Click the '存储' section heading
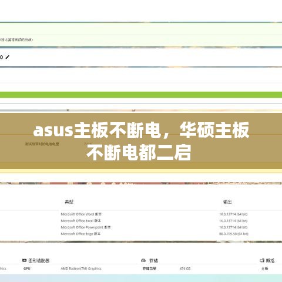 click(153, 260)
